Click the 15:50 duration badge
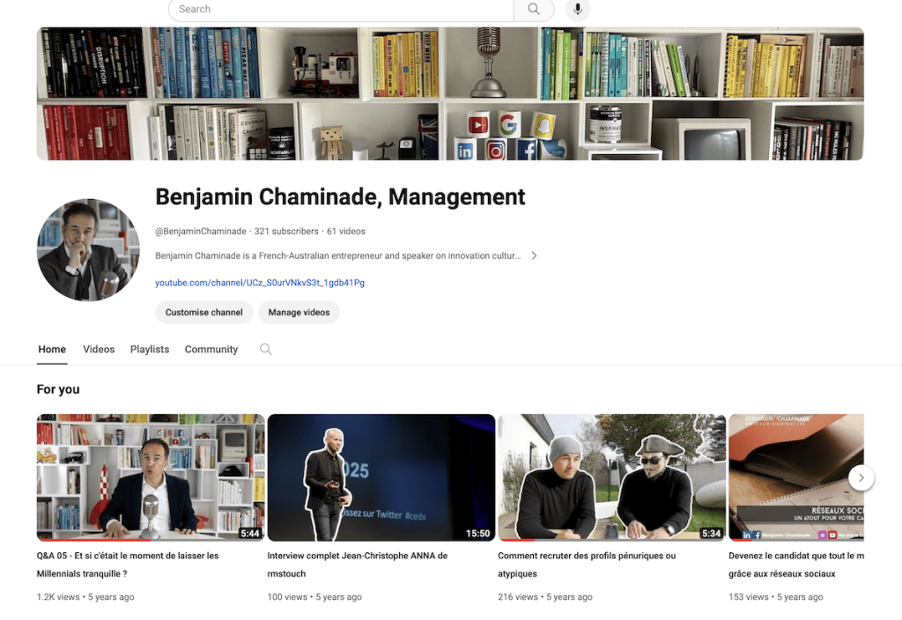Screen dimensions: 902x620 click(x=477, y=533)
